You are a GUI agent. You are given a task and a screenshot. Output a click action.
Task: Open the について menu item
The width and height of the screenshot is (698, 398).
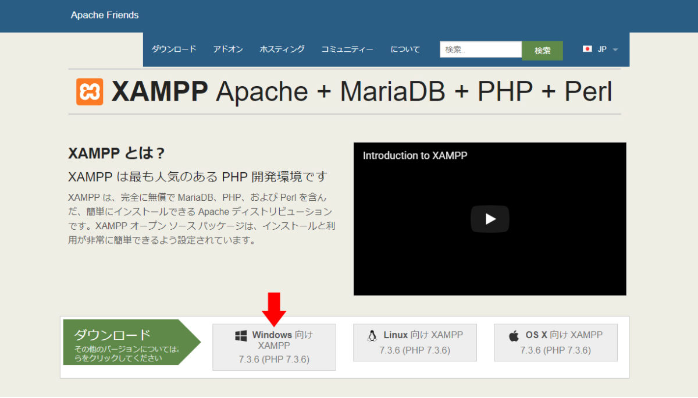405,49
